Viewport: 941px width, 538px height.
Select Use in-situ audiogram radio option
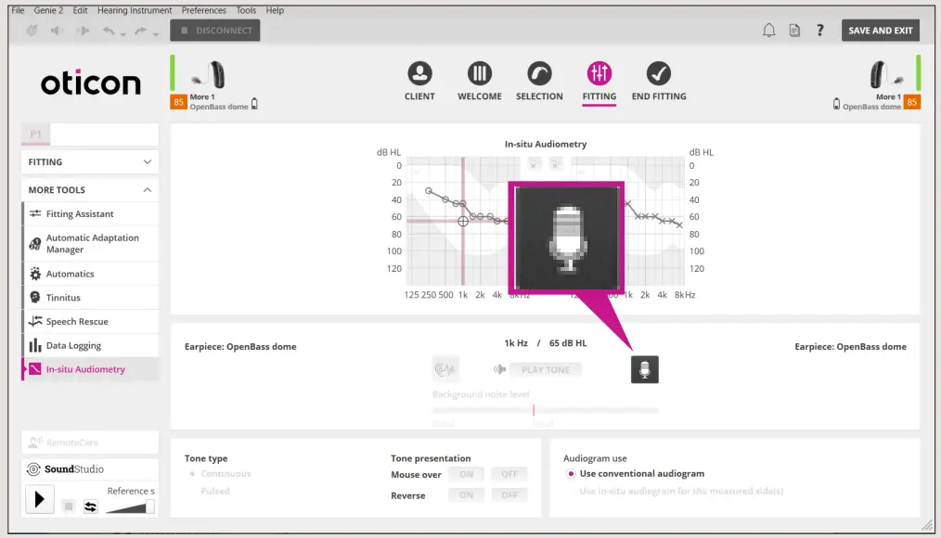click(x=571, y=492)
